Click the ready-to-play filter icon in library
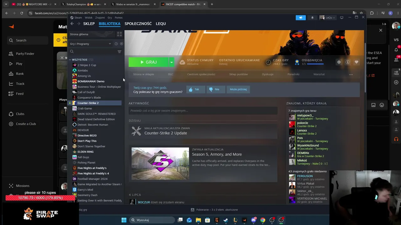Viewport: 401px width, 225px height. 122,44
